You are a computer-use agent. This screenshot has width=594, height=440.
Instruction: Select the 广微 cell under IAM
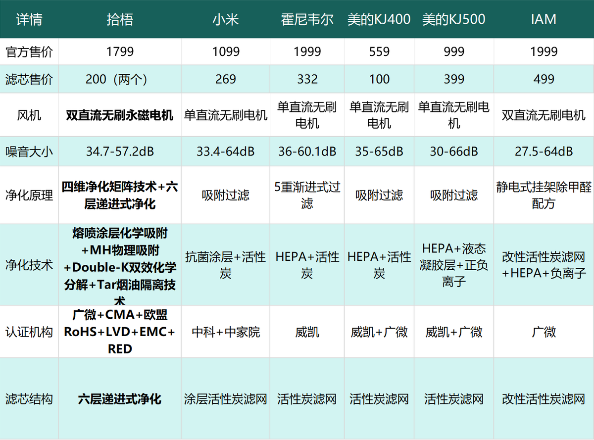[x=544, y=332]
